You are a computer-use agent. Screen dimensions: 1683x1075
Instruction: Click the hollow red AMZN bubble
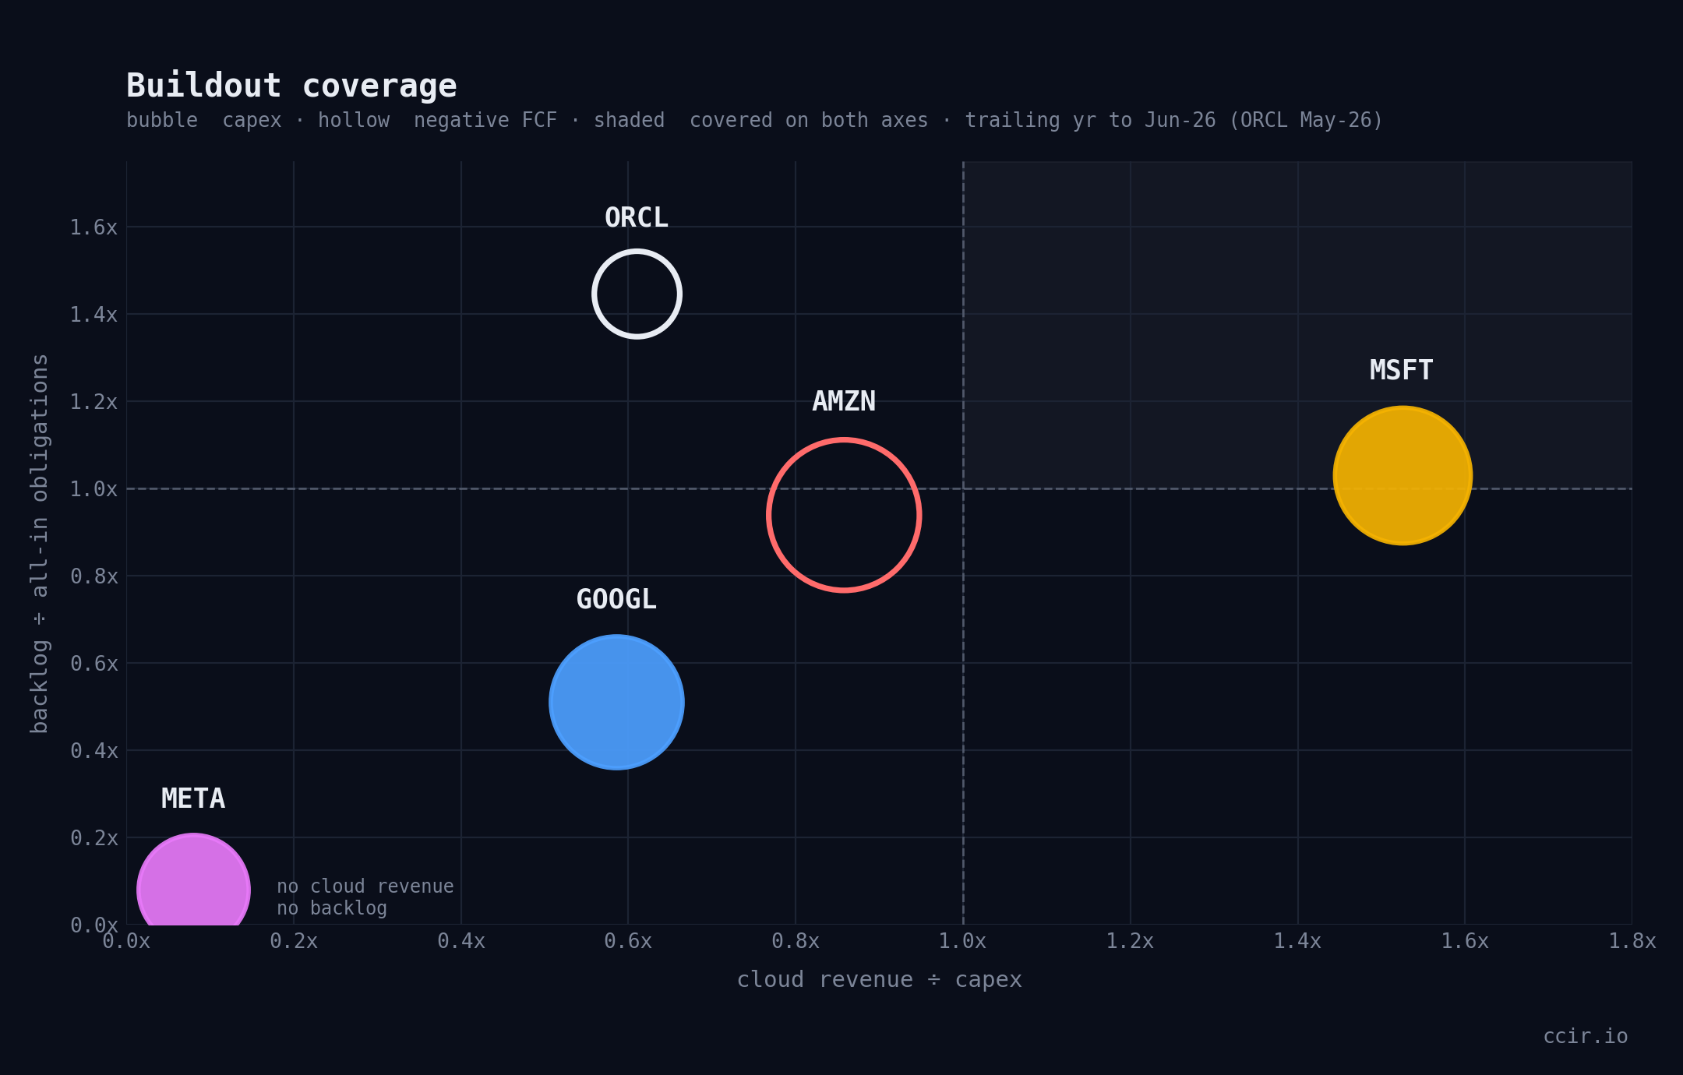pyautogui.click(x=844, y=515)
